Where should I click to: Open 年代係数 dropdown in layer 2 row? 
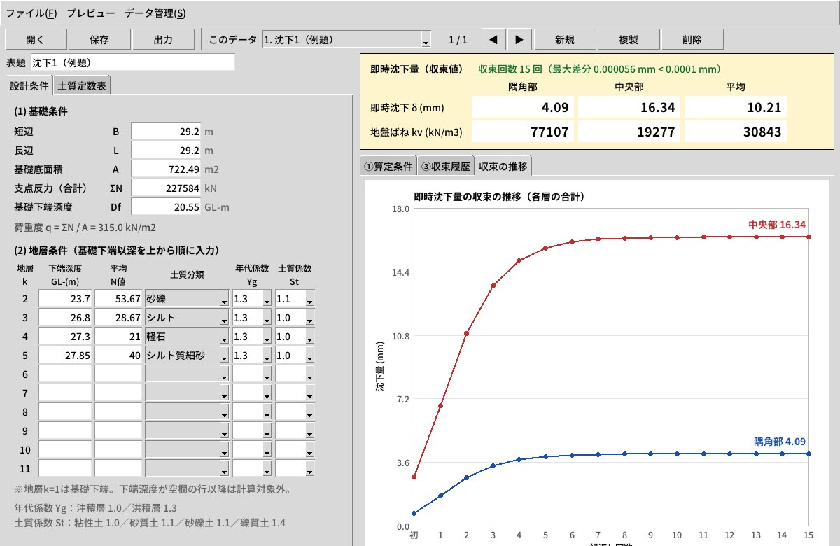(x=253, y=299)
